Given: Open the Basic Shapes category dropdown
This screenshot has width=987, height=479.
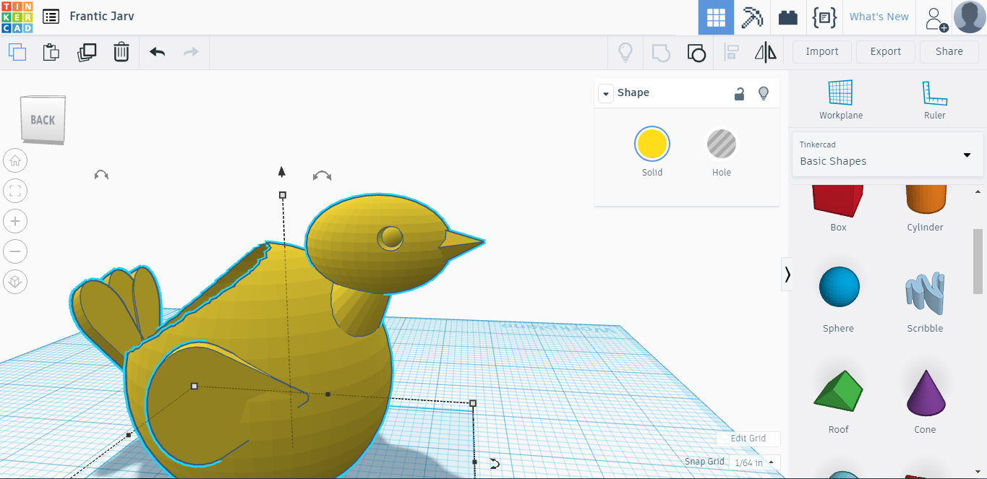Looking at the screenshot, I should pyautogui.click(x=887, y=154).
